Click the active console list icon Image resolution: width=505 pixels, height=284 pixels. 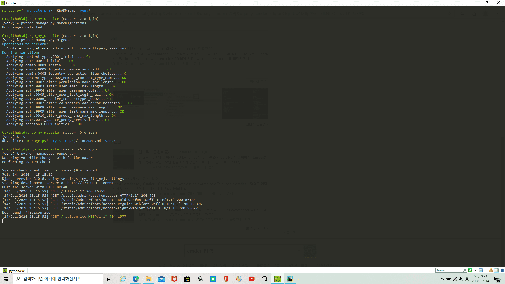[x=481, y=270]
